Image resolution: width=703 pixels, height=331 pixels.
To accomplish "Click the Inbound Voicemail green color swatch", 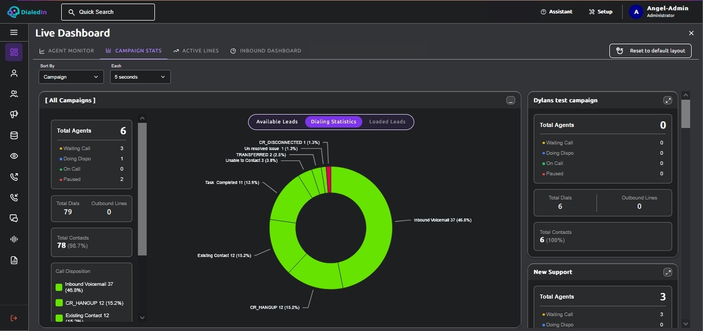I will pyautogui.click(x=59, y=287).
